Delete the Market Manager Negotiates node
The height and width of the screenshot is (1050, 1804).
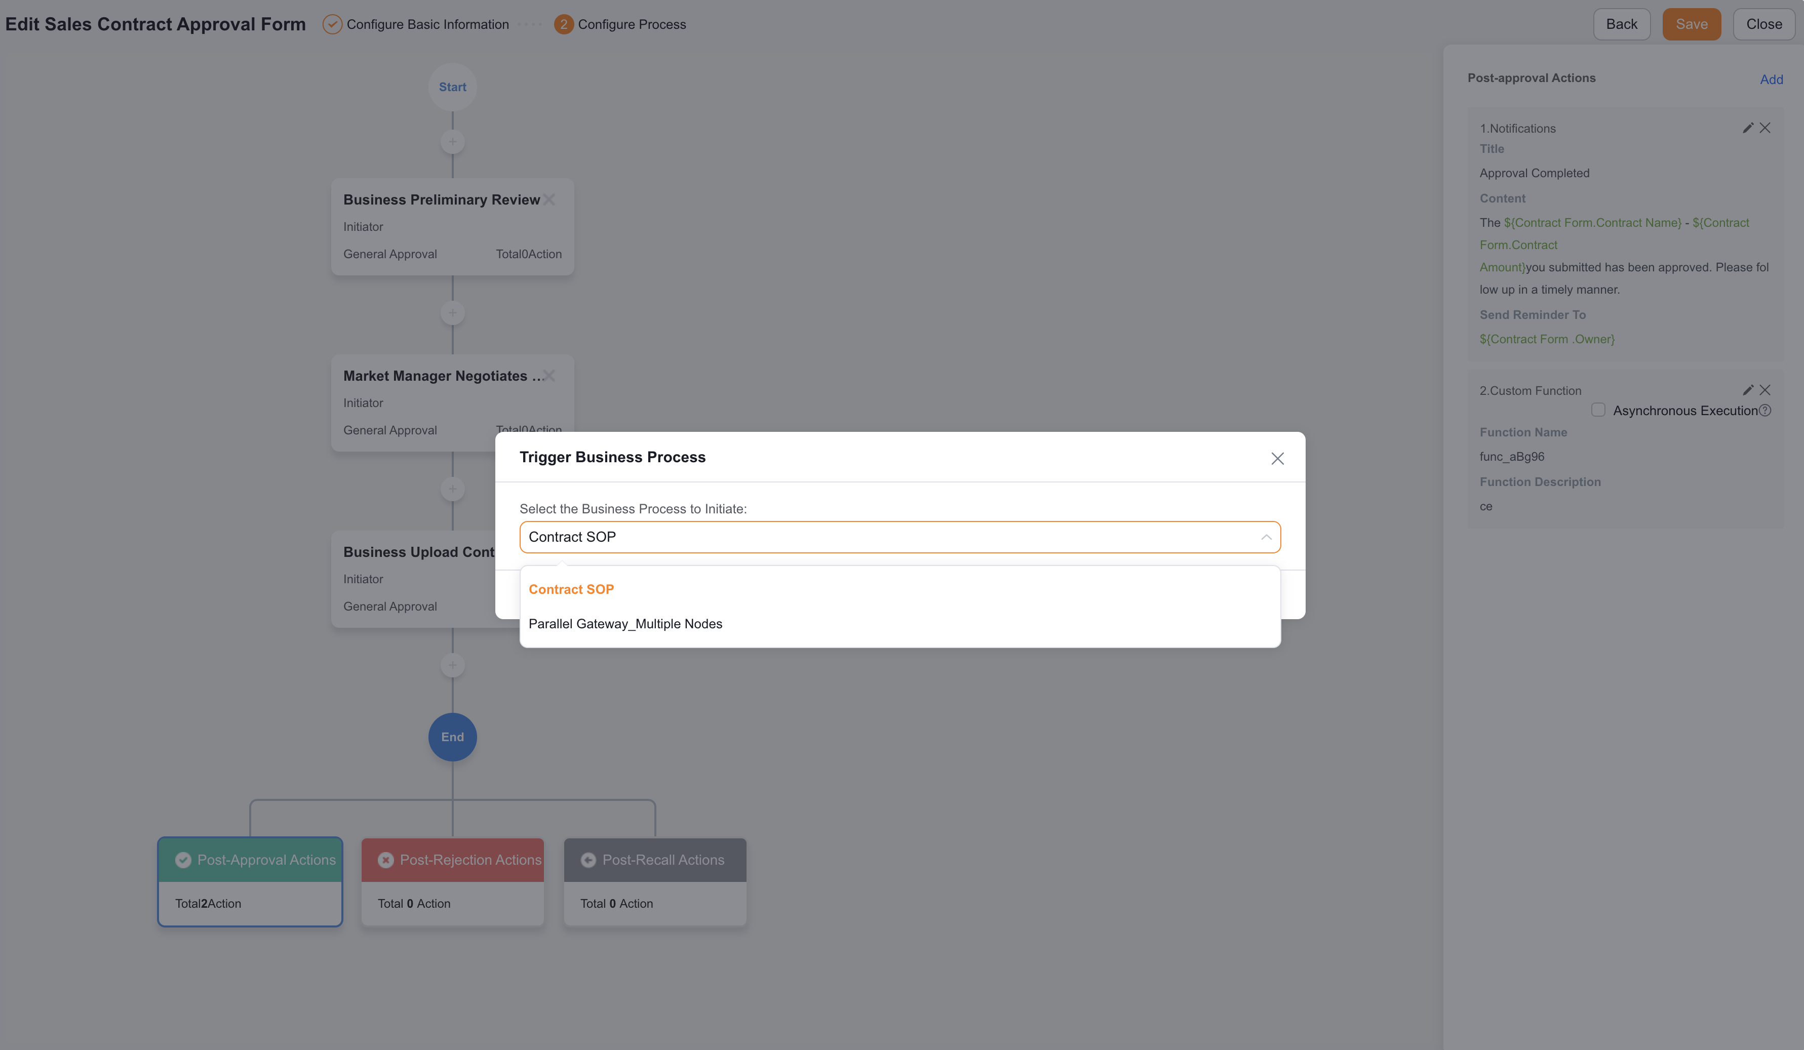pyautogui.click(x=549, y=376)
